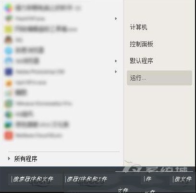
Task: Open 计算机 from the right pane
Action: (138, 27)
